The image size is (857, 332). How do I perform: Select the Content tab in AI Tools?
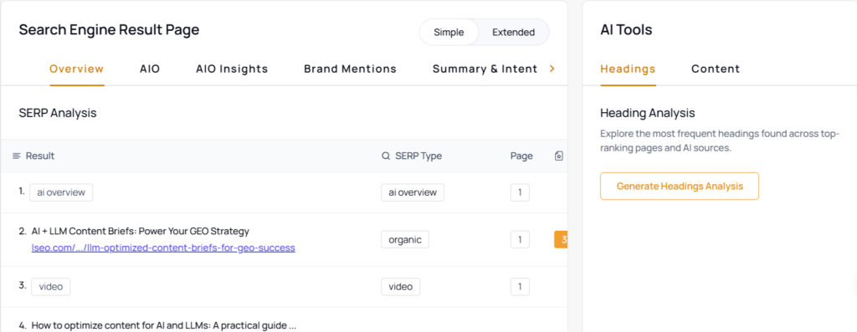(x=716, y=69)
